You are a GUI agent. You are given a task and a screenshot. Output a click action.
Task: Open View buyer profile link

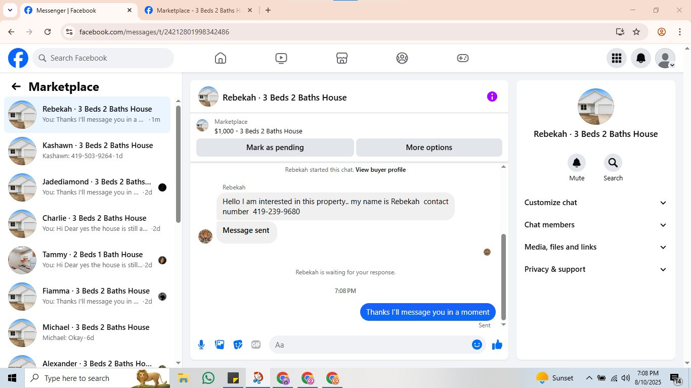[380, 170]
